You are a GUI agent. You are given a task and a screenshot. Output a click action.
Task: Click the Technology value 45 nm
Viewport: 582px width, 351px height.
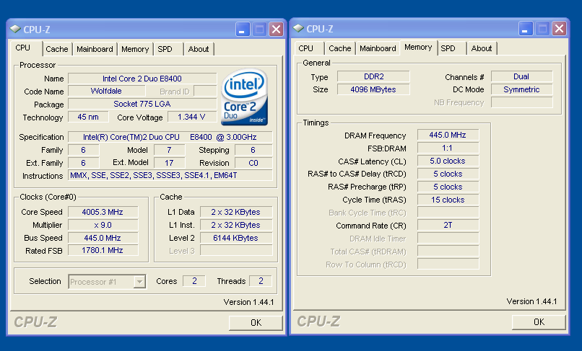tap(88, 117)
